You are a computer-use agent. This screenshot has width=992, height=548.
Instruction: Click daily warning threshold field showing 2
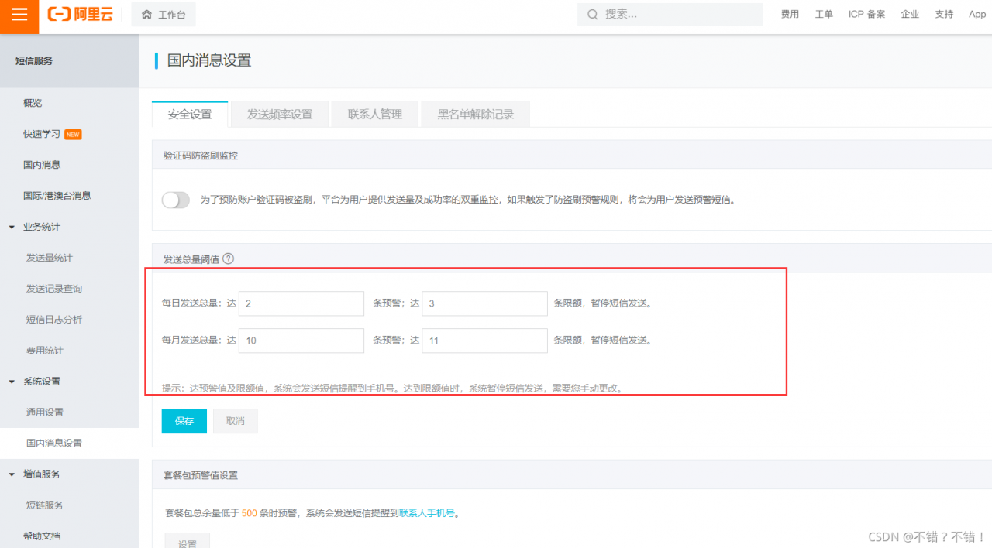(x=301, y=303)
